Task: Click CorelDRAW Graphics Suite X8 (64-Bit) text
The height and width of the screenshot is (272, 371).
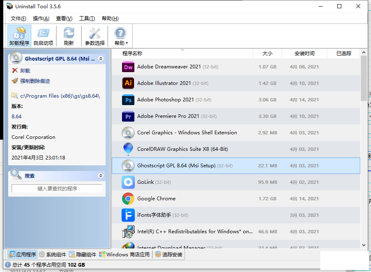Action: pos(183,149)
